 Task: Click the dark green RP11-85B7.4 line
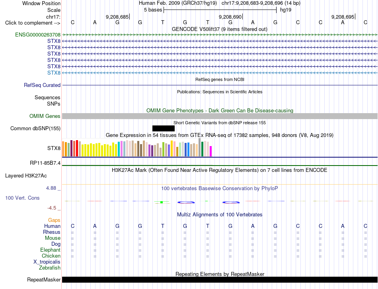[220, 166]
